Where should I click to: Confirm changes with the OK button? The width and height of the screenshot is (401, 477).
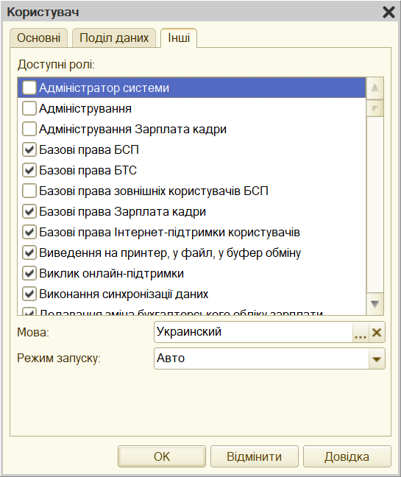(162, 456)
